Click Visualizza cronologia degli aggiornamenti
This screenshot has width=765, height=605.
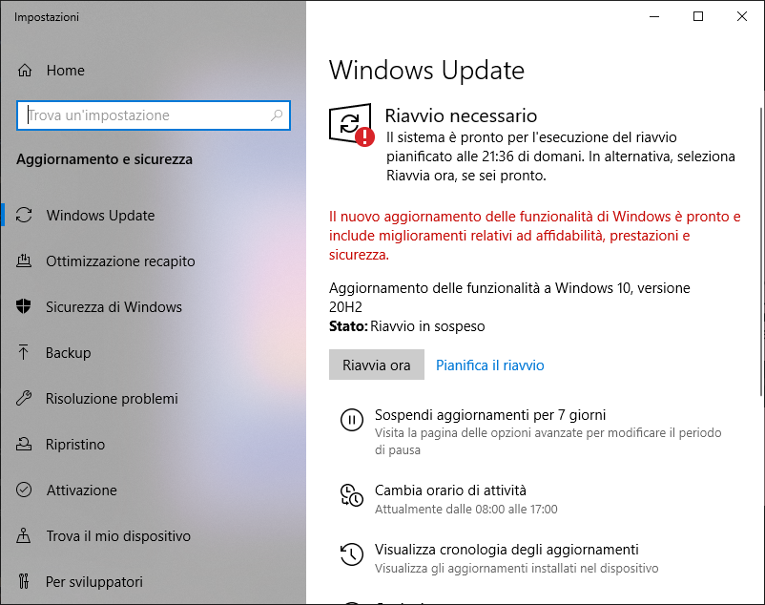507,550
